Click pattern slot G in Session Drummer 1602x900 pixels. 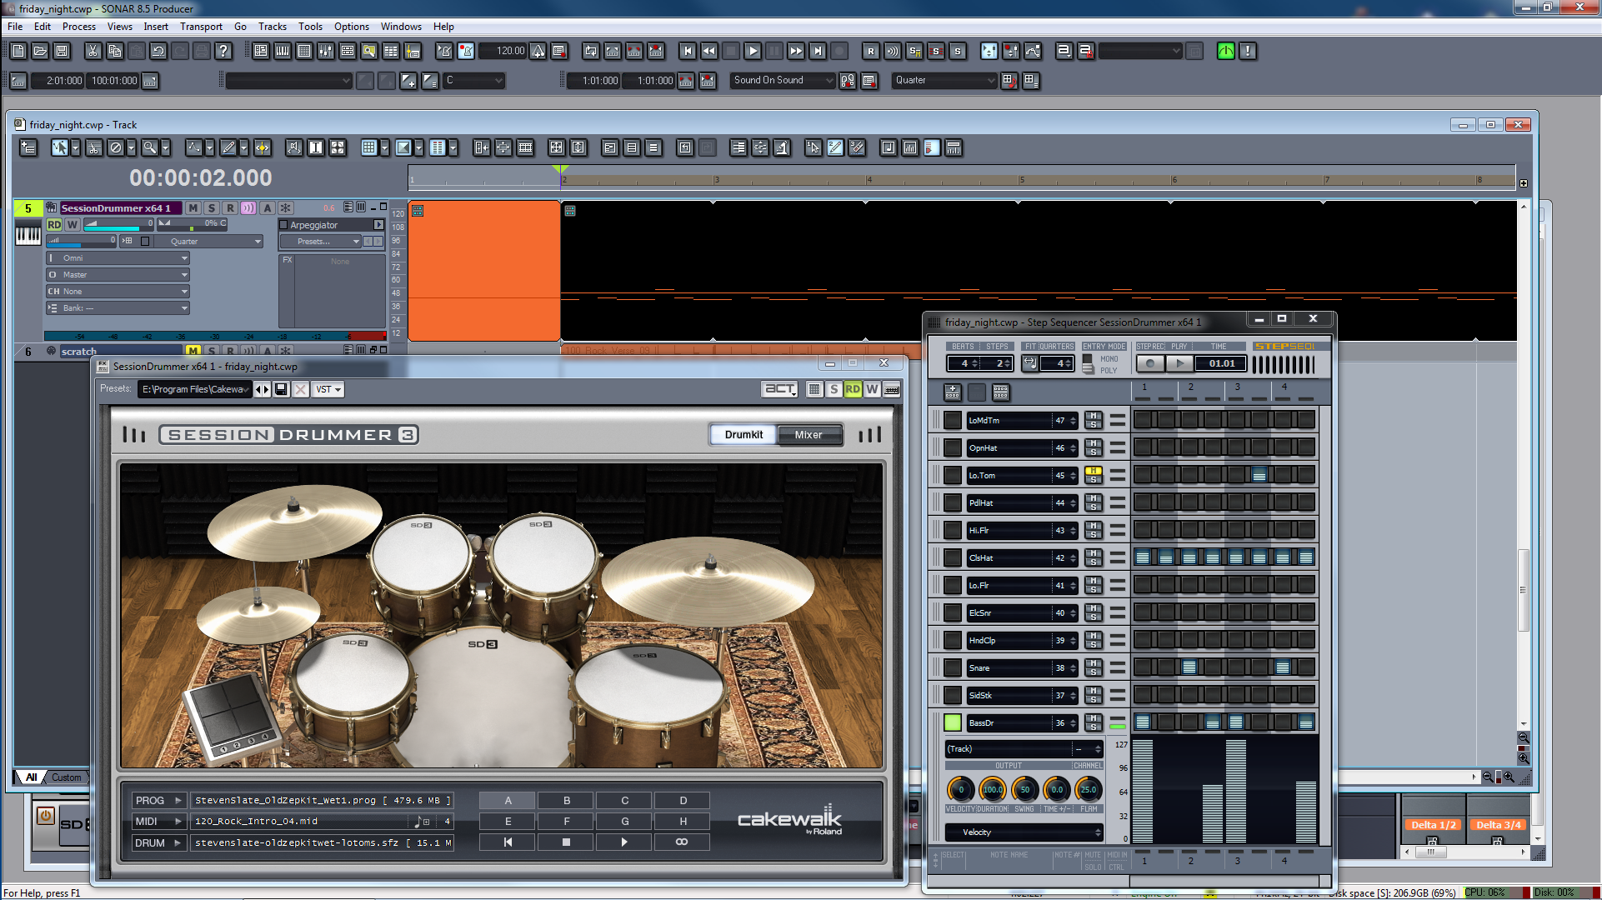624,822
